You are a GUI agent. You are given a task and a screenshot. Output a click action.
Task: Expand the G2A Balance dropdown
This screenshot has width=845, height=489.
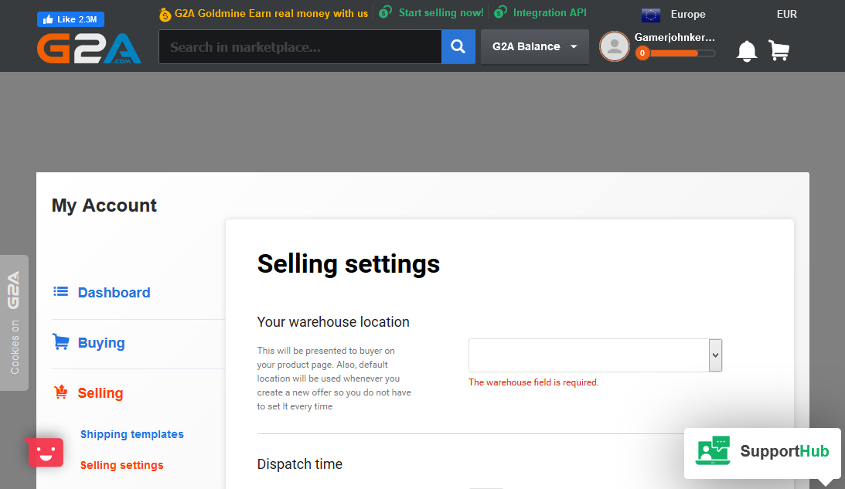click(534, 47)
